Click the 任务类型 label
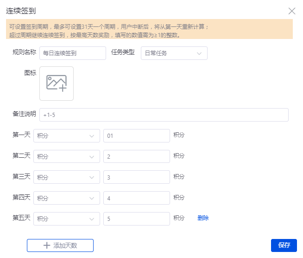303x258 pixels. pos(123,52)
